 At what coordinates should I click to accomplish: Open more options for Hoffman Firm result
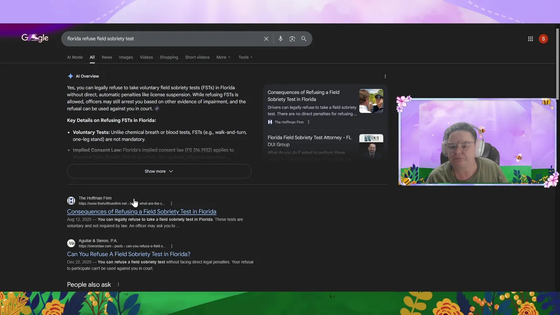coord(171,203)
